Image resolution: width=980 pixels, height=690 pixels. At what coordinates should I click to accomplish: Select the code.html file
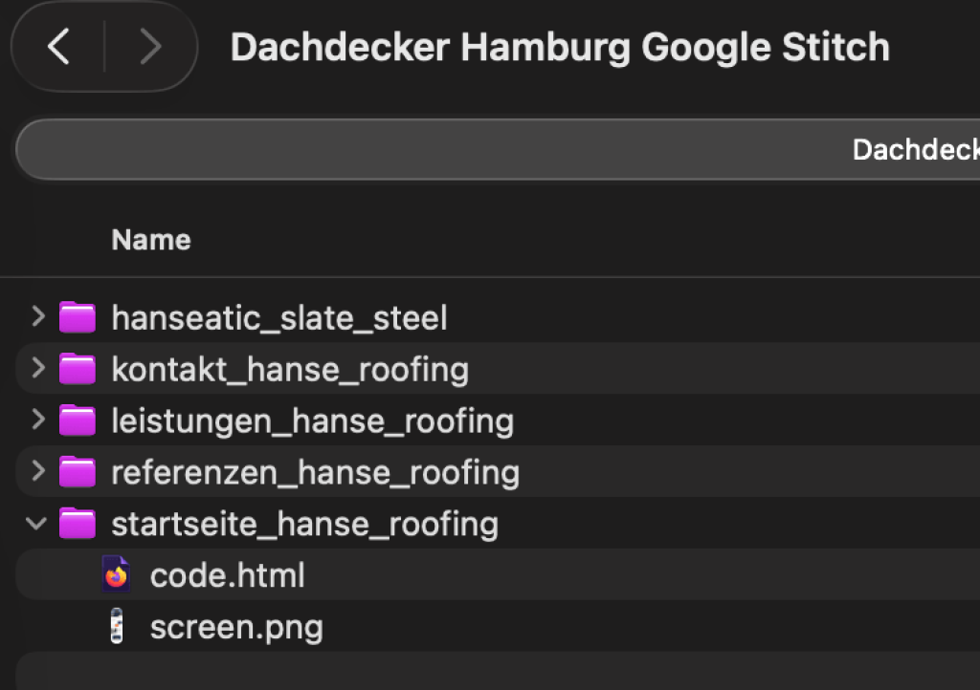click(227, 574)
